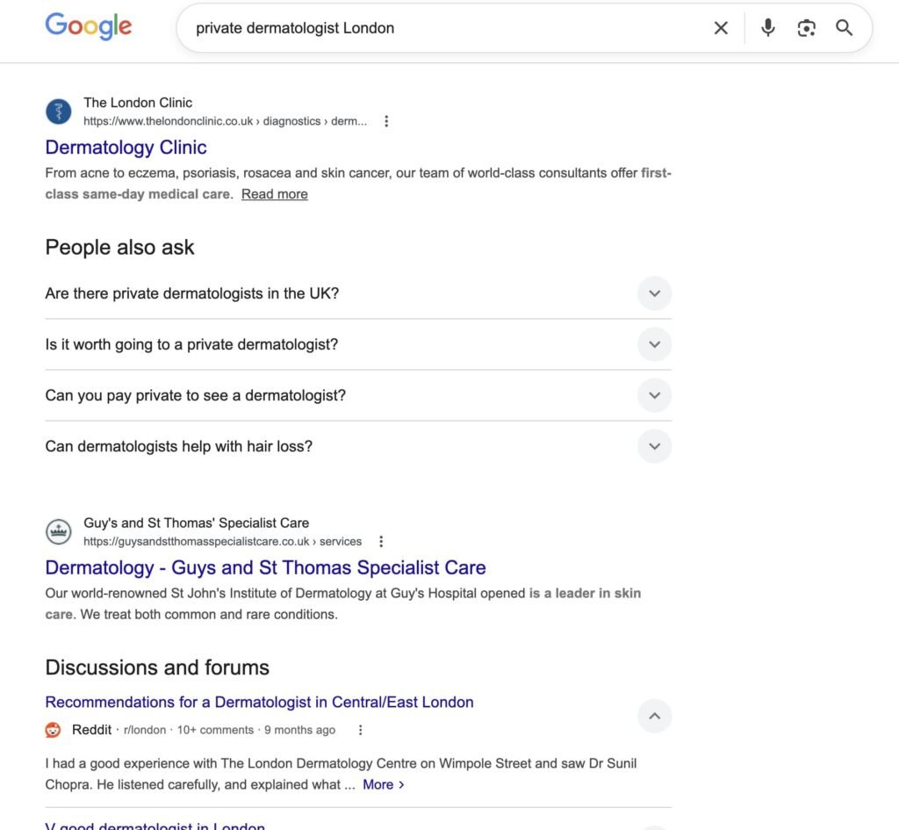Image resolution: width=899 pixels, height=830 pixels.
Task: Open Google Lens image search
Action: coord(806,28)
